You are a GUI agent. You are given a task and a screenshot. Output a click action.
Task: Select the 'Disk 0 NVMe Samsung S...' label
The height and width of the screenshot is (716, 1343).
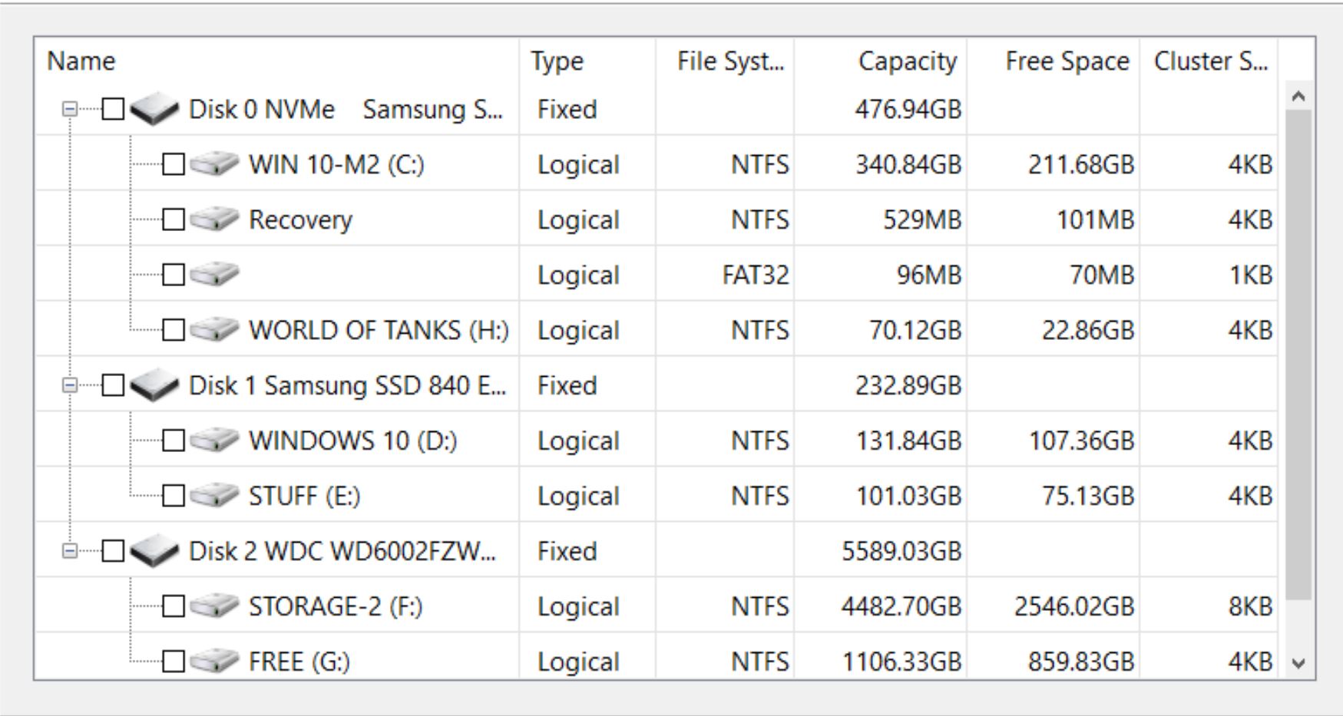click(346, 109)
